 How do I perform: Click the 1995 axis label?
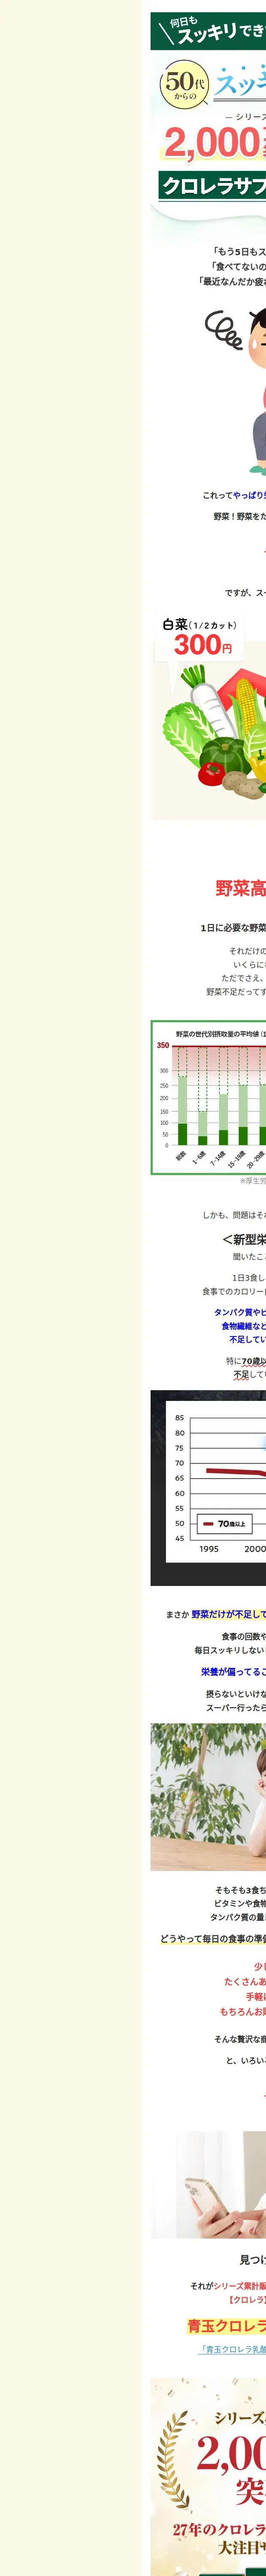209,1549
